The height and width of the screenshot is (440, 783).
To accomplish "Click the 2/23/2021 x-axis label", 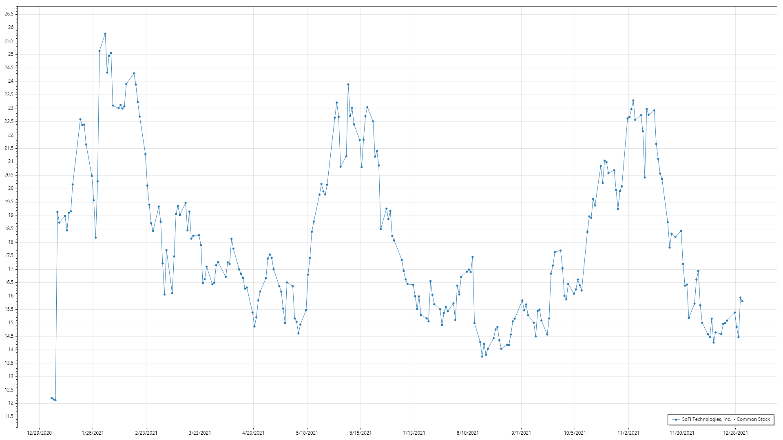I will [146, 433].
